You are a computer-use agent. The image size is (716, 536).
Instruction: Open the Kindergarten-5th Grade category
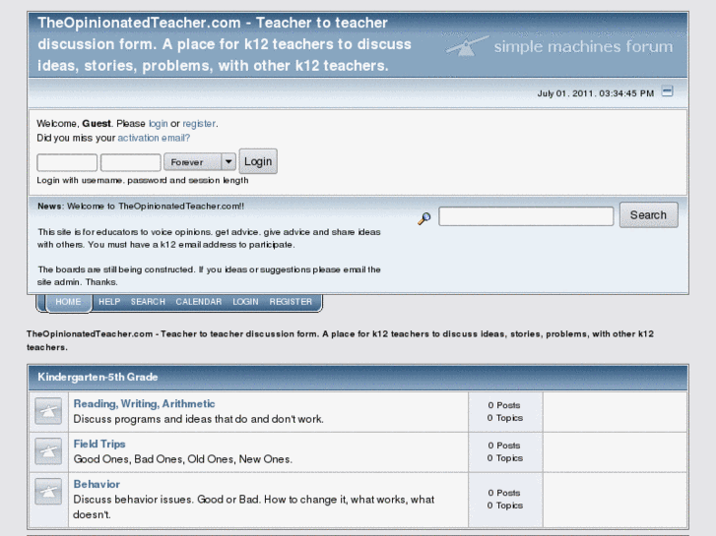click(x=98, y=378)
